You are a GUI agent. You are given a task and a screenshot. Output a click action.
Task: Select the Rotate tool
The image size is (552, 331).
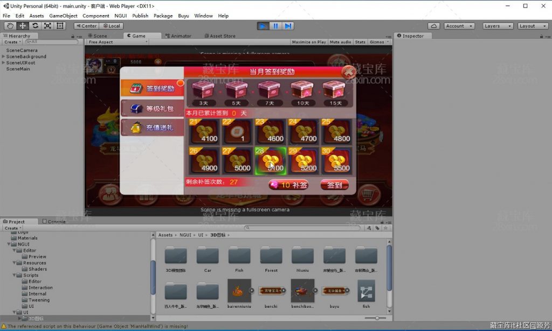click(35, 26)
